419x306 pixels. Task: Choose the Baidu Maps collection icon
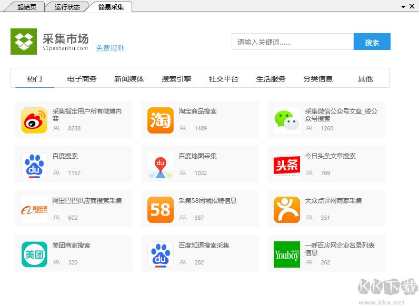coord(161,165)
